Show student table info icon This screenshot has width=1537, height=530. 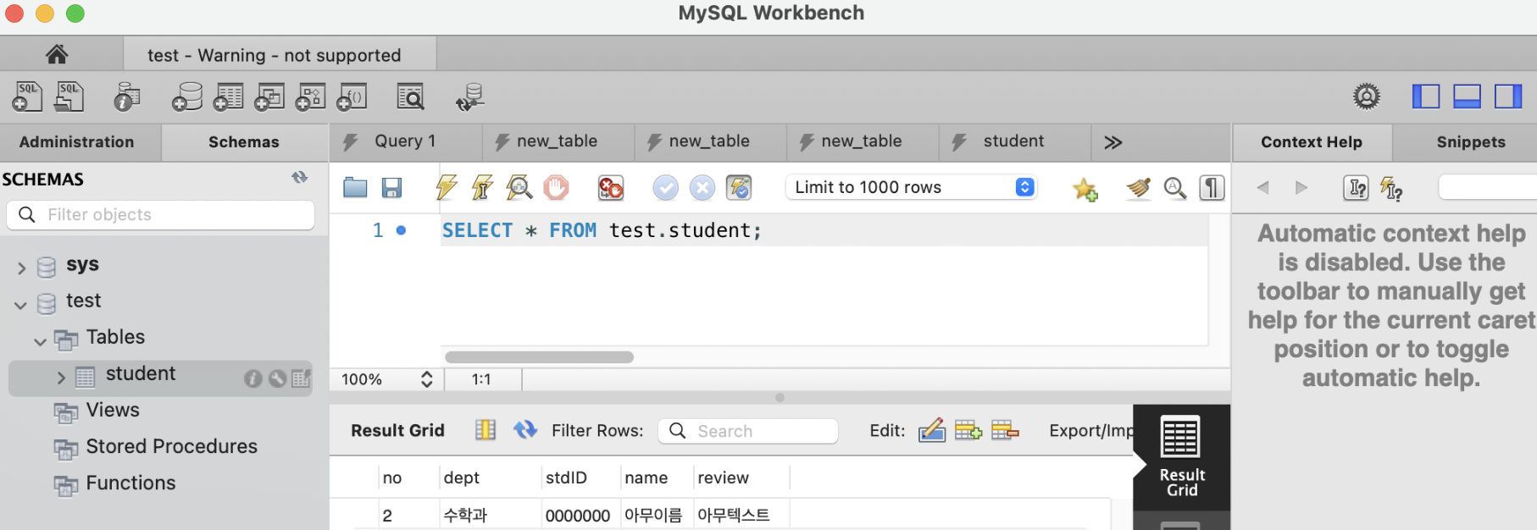pos(252,378)
